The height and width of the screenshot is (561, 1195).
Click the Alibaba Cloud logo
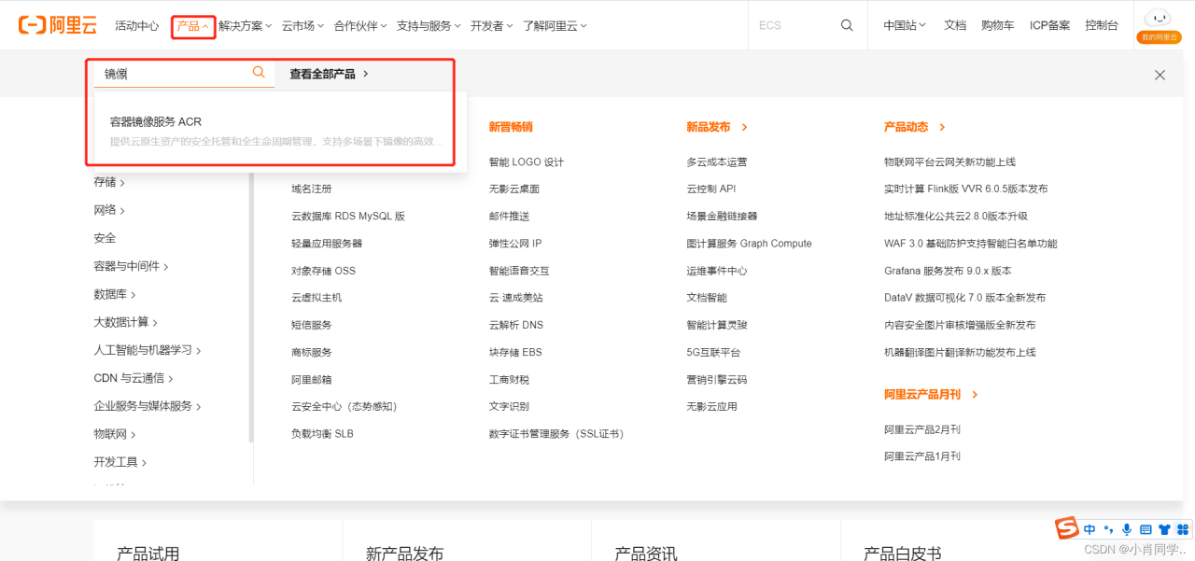(57, 24)
